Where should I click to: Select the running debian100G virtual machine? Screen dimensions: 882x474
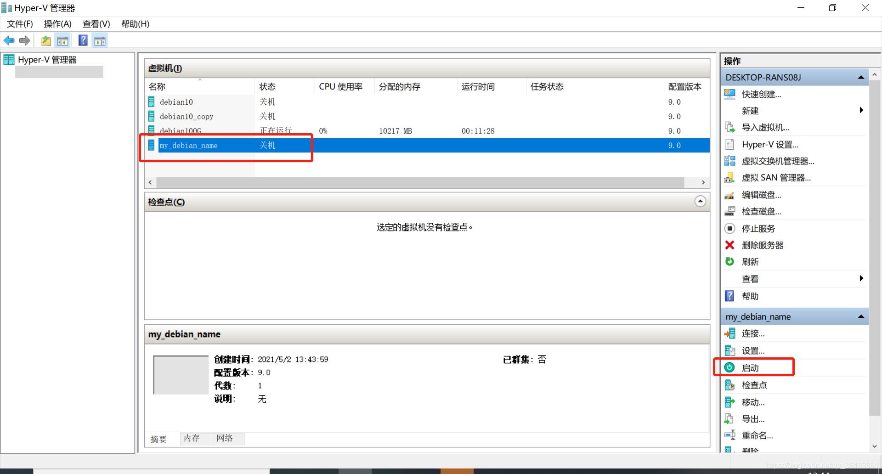tap(427, 130)
